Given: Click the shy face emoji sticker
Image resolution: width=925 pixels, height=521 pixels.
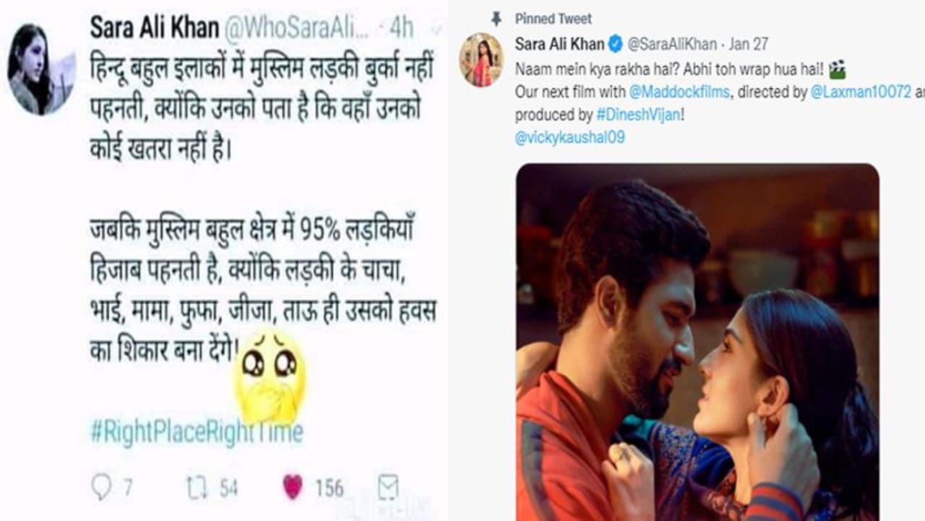Looking at the screenshot, I should [270, 375].
